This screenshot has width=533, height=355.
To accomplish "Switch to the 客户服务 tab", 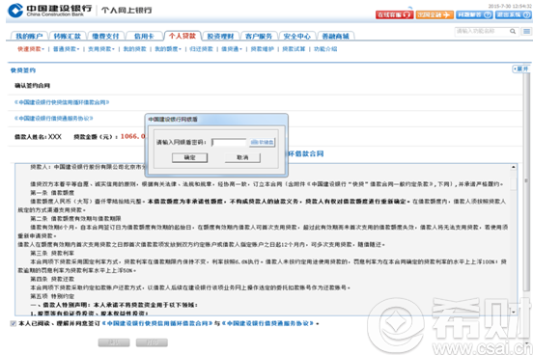I will coord(259,36).
